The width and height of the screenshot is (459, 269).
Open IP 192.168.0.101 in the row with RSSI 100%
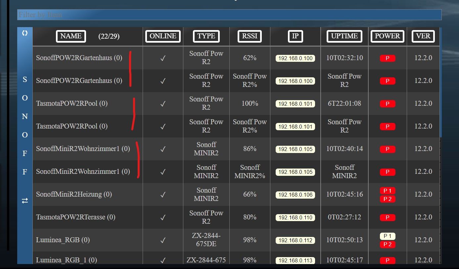coord(295,104)
